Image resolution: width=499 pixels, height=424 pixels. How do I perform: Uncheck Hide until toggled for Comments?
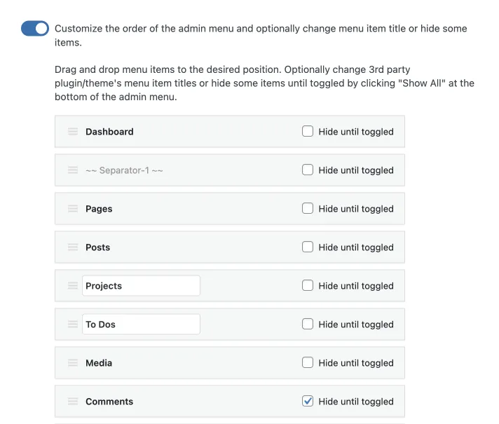click(308, 401)
